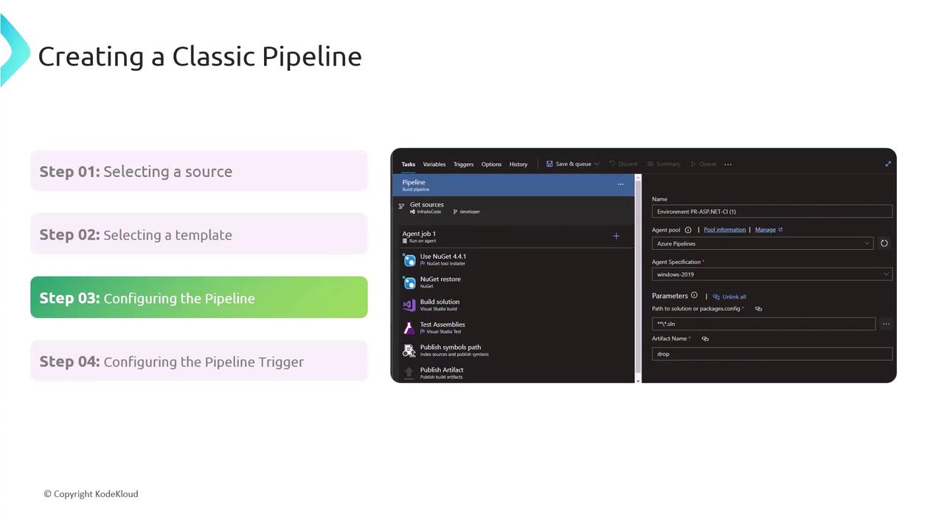Open the Triggers tab

click(463, 164)
